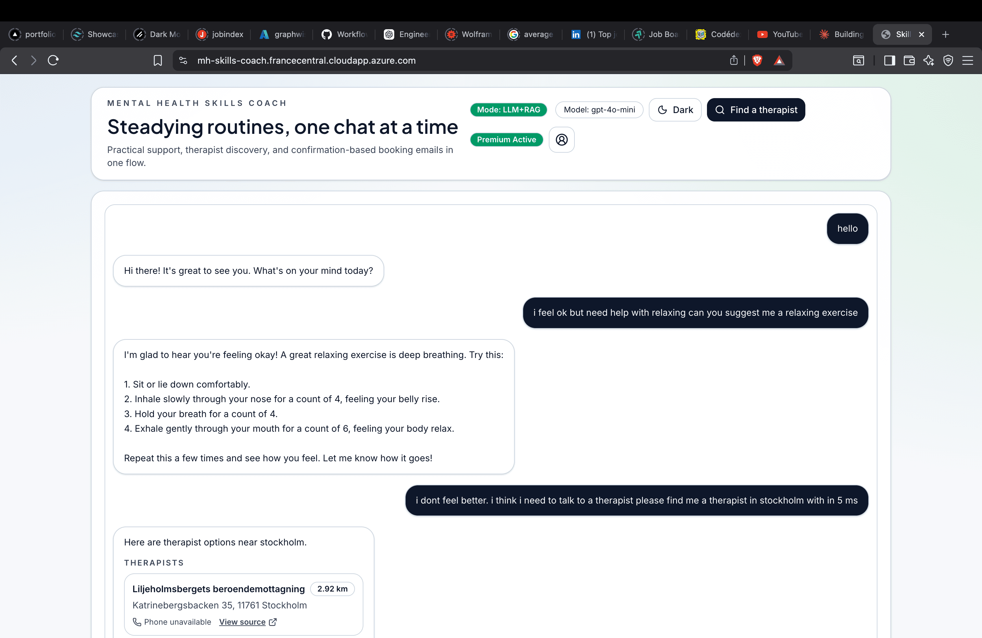Click the VPN shield icon in toolbar

coord(948,60)
